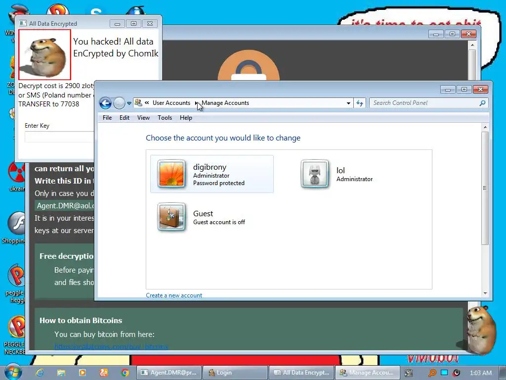Click the blue monitor icon in system tray

coord(444,373)
